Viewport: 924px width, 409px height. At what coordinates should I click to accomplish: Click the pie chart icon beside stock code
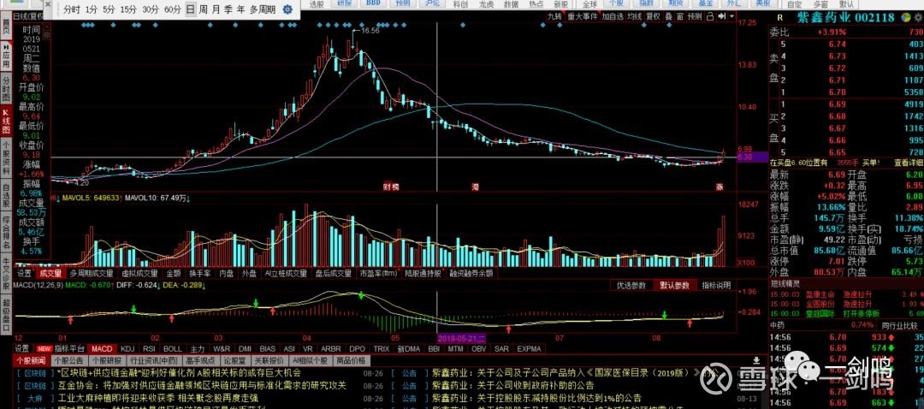tap(904, 18)
